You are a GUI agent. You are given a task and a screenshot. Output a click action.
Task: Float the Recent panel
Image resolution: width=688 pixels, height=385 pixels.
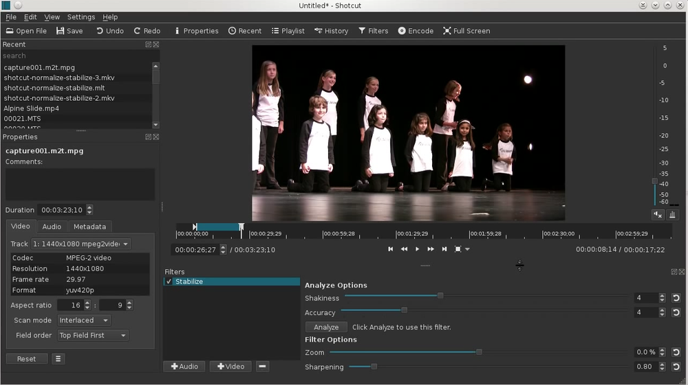click(149, 44)
